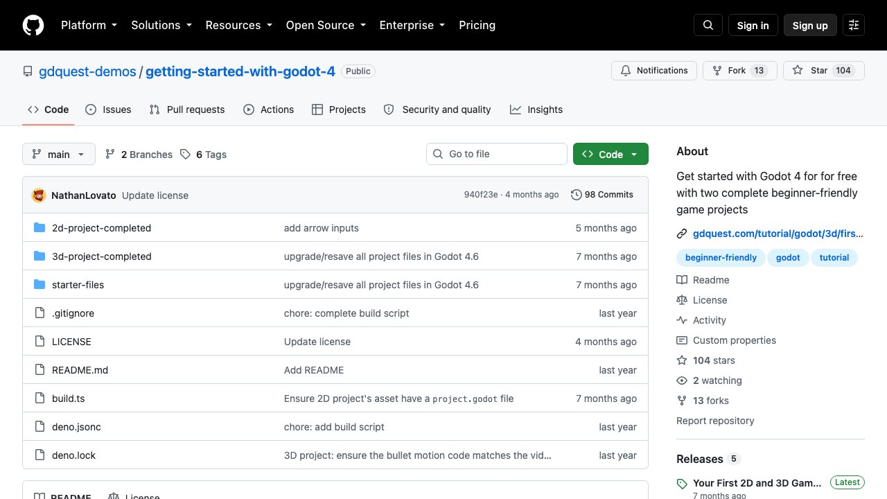Switch to the Code tab
The image size is (887, 499).
49,110
